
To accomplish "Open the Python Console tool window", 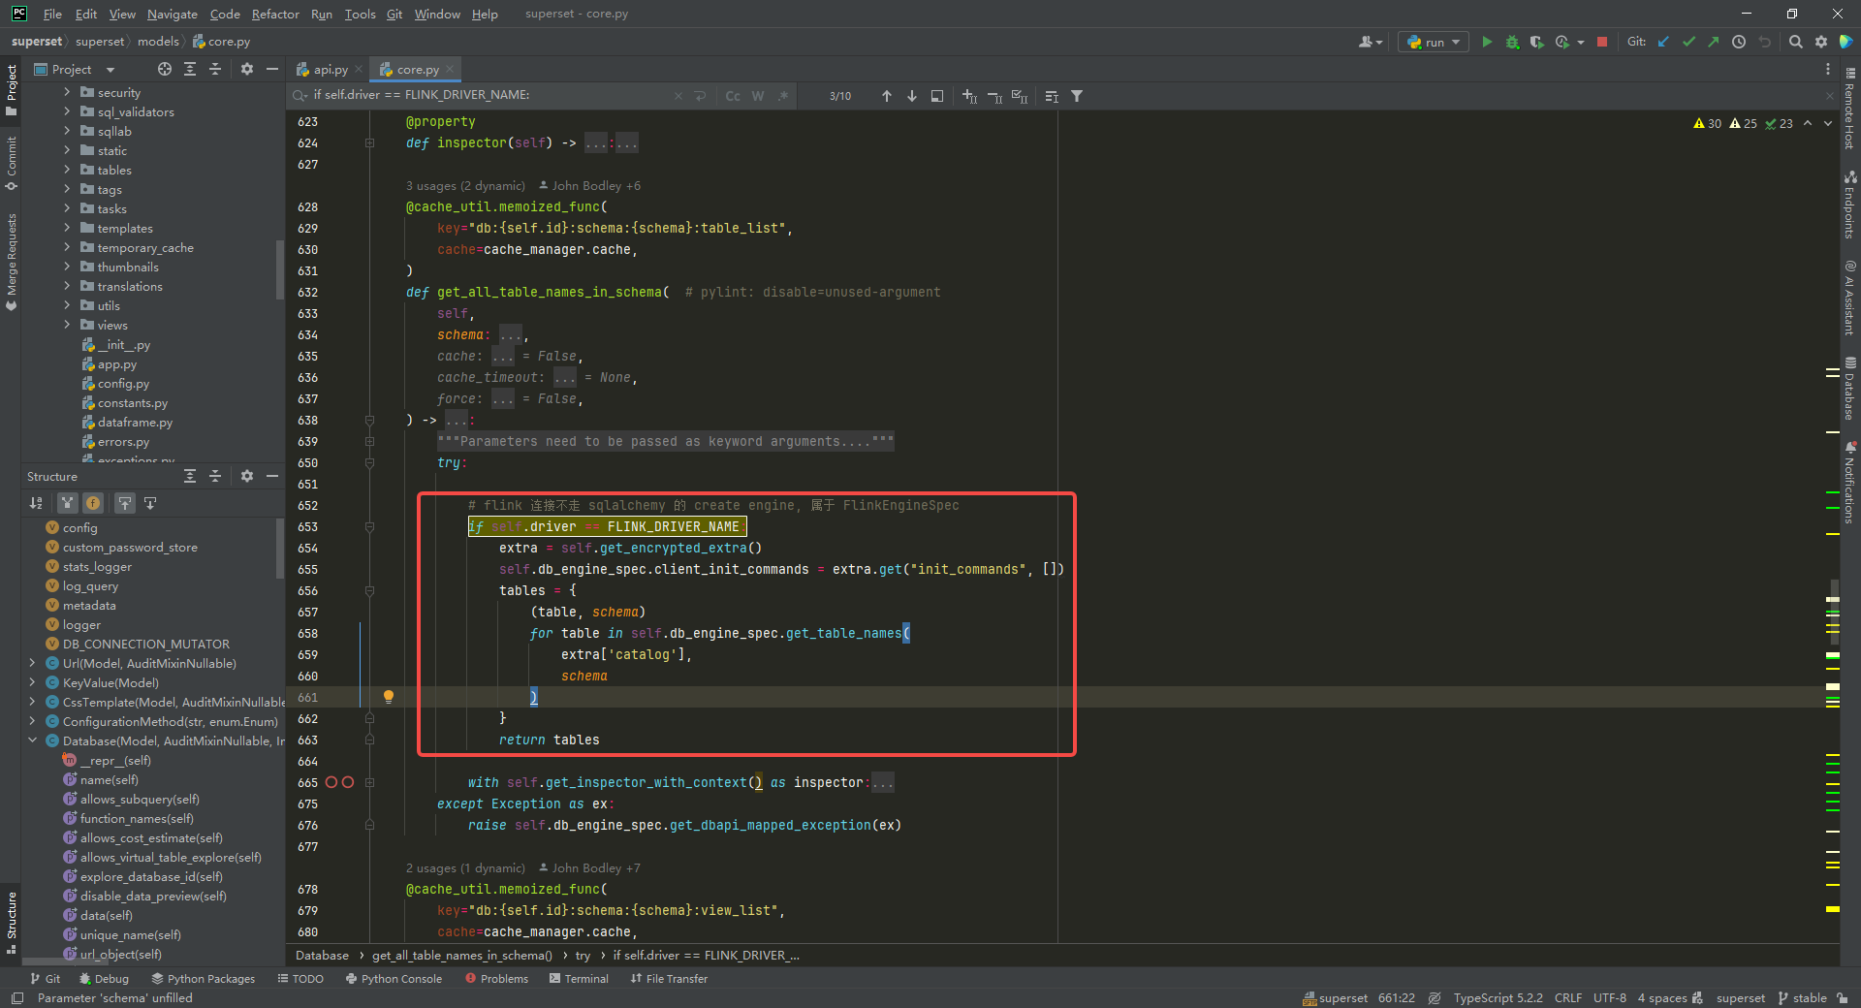I will tap(394, 979).
